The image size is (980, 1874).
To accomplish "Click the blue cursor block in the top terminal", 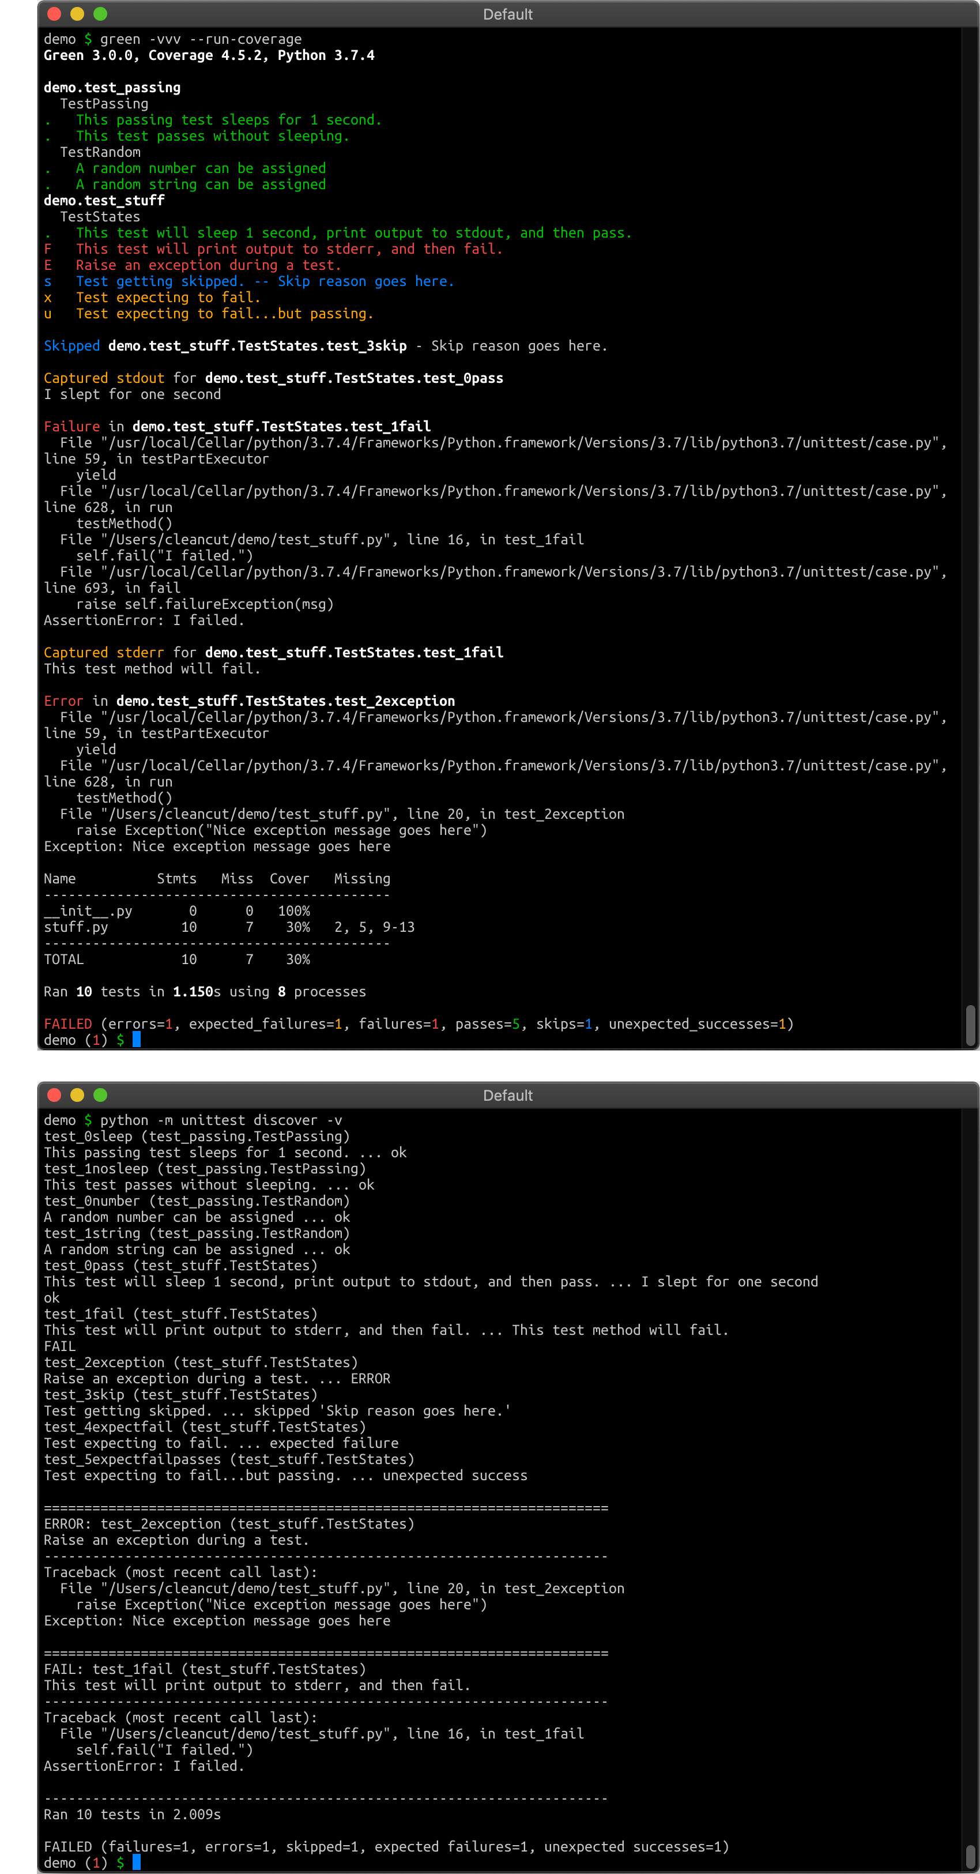I will [x=136, y=1040].
